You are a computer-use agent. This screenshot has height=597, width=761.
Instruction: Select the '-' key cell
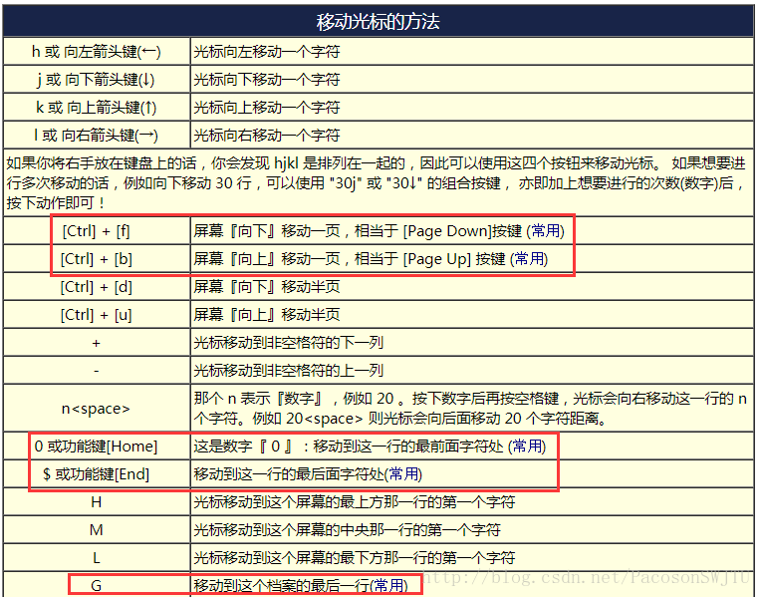click(x=97, y=371)
